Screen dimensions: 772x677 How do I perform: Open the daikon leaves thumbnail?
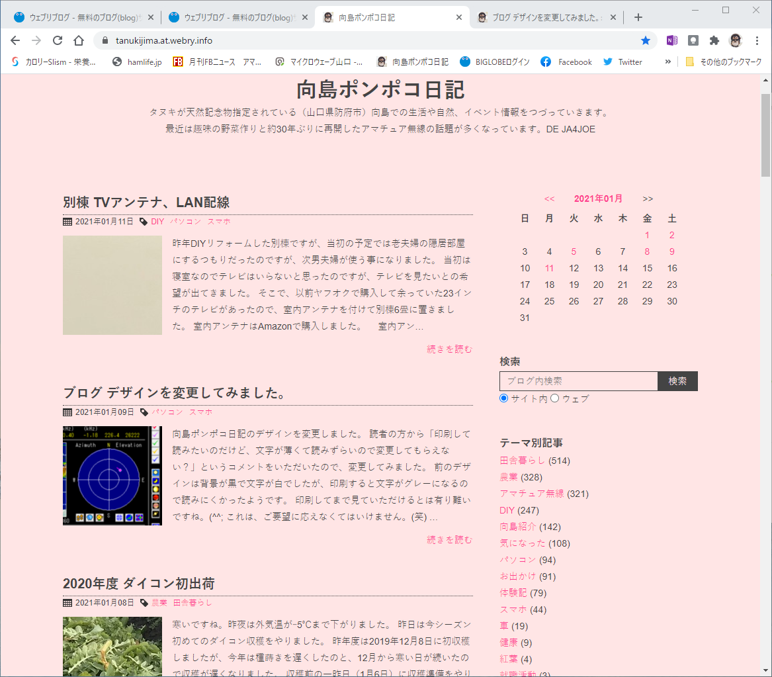(112, 647)
